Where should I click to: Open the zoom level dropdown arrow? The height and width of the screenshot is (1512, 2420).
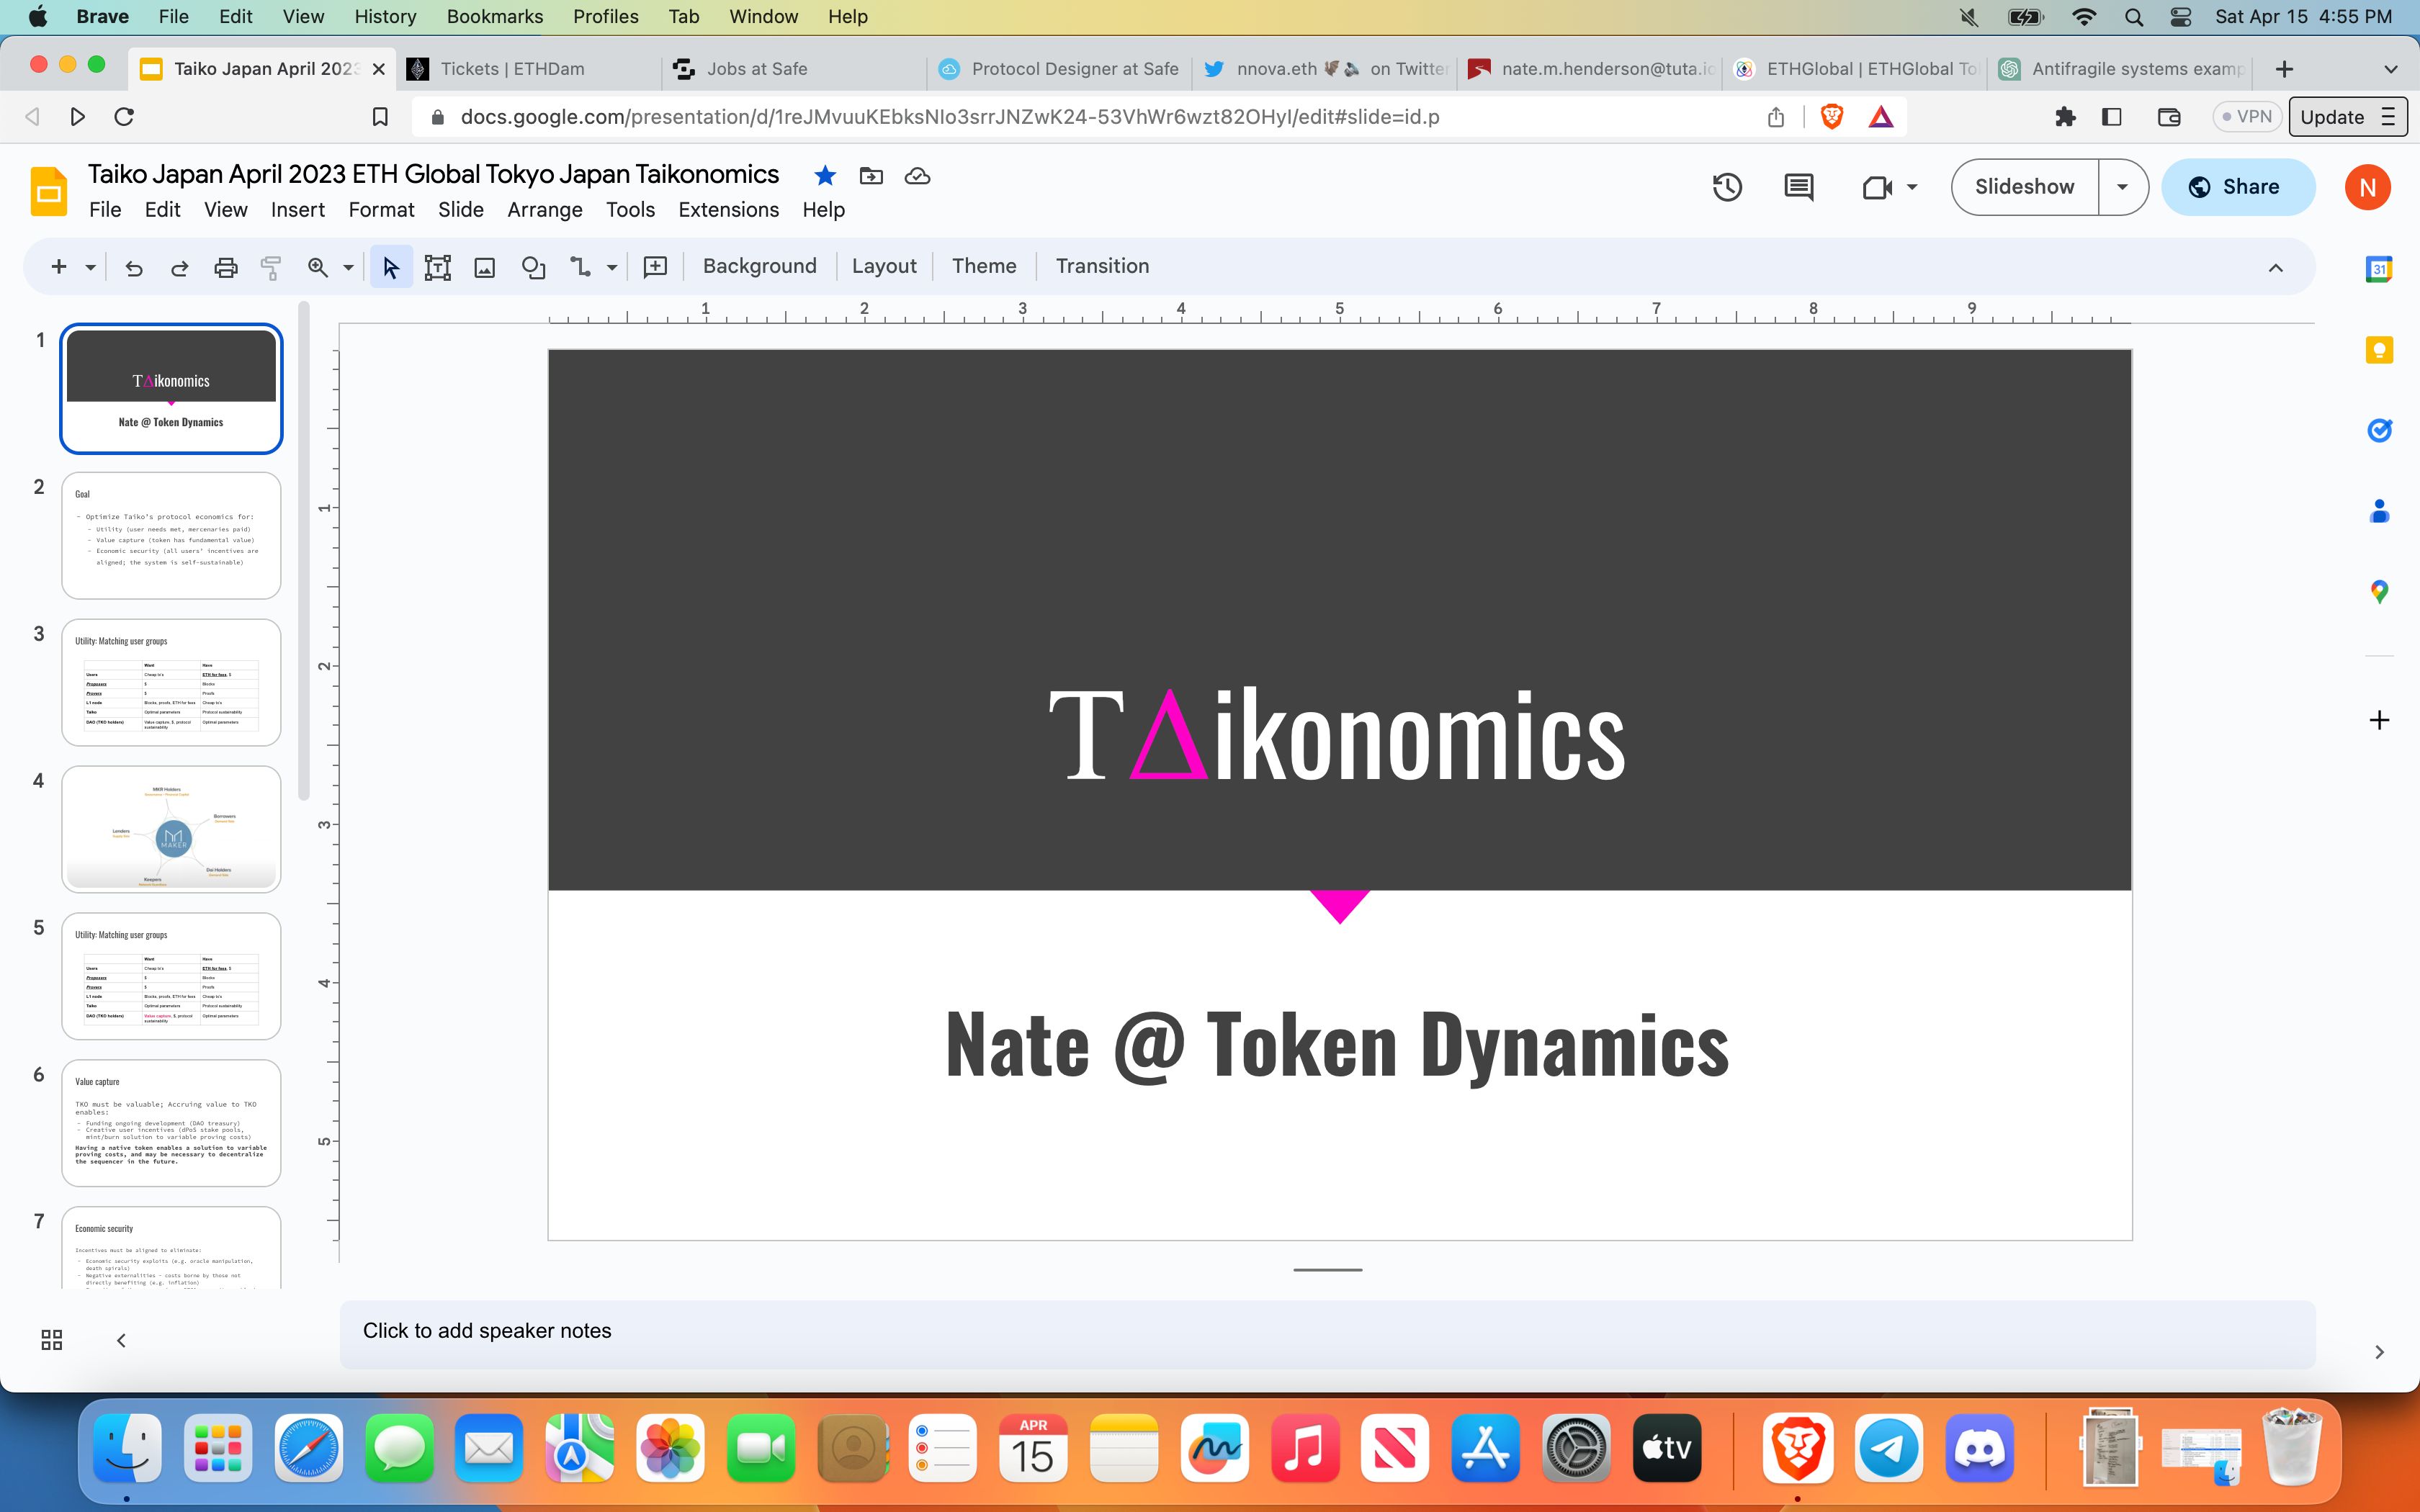(348, 267)
